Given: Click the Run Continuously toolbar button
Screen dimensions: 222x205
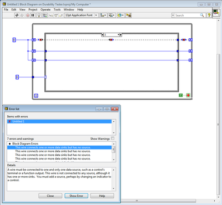Looking at the screenshot, I should (22, 16).
